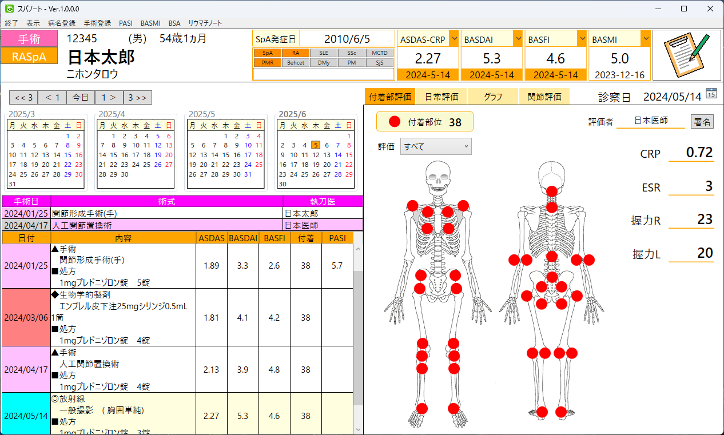Open the PASI menu item
Screen dimensions: 724x435
tap(126, 23)
